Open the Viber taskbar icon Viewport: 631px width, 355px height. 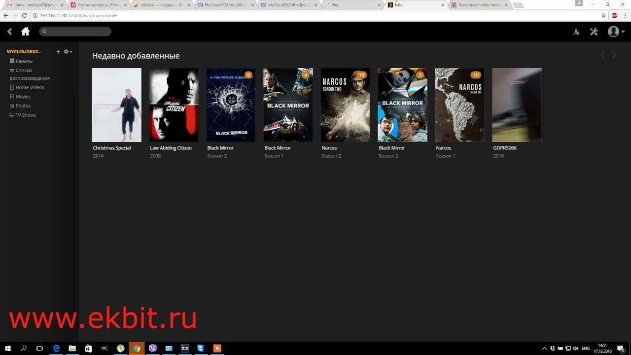pyautogui.click(x=152, y=348)
